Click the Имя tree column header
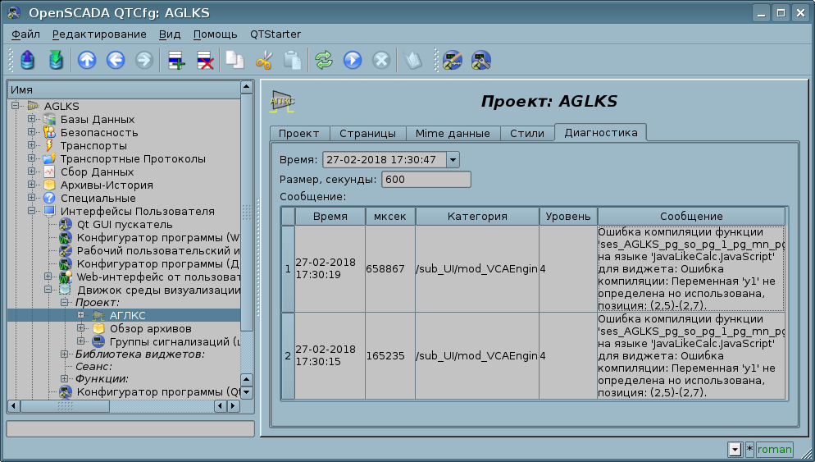This screenshot has width=815, height=462. [124, 90]
